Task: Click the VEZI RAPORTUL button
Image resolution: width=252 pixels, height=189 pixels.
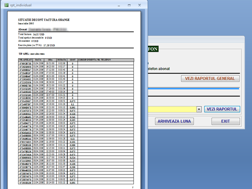Action: coord(222,109)
